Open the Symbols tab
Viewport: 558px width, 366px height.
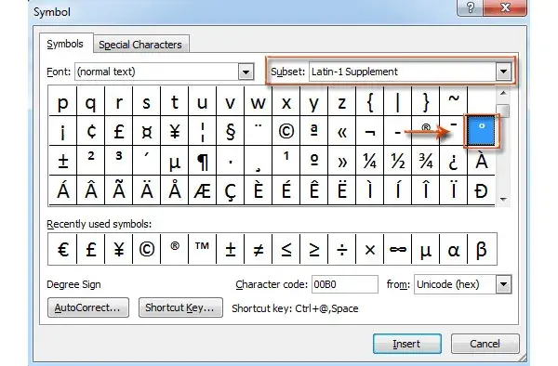(x=65, y=44)
